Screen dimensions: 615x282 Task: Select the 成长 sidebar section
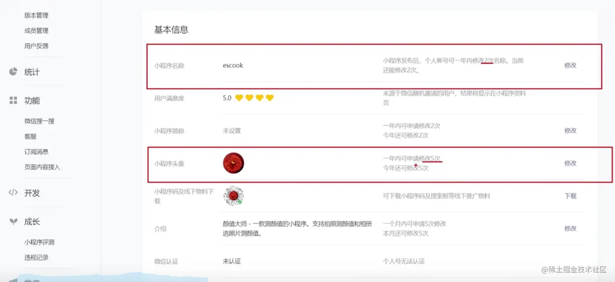click(x=32, y=222)
